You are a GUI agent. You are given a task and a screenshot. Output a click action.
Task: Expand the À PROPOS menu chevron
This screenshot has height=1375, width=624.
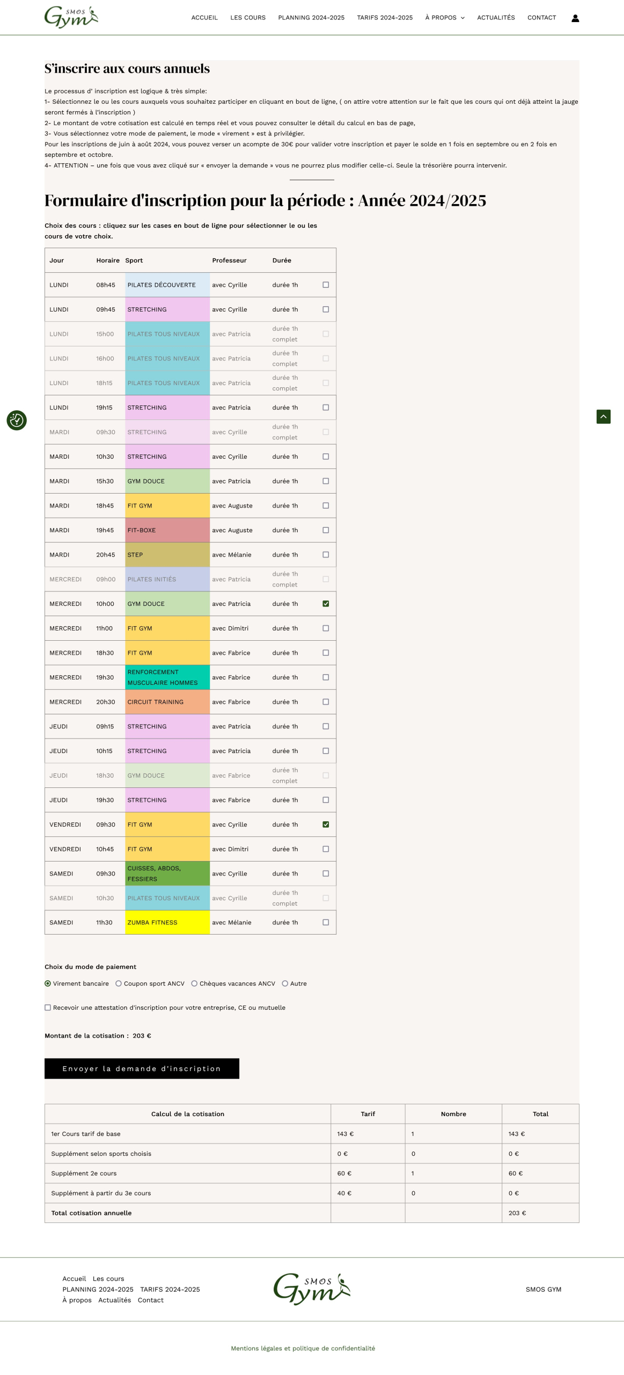[x=463, y=18]
